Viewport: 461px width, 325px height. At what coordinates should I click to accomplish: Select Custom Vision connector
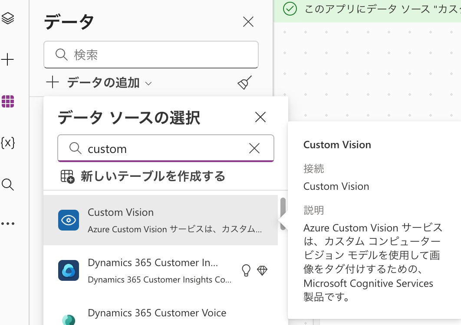click(161, 220)
